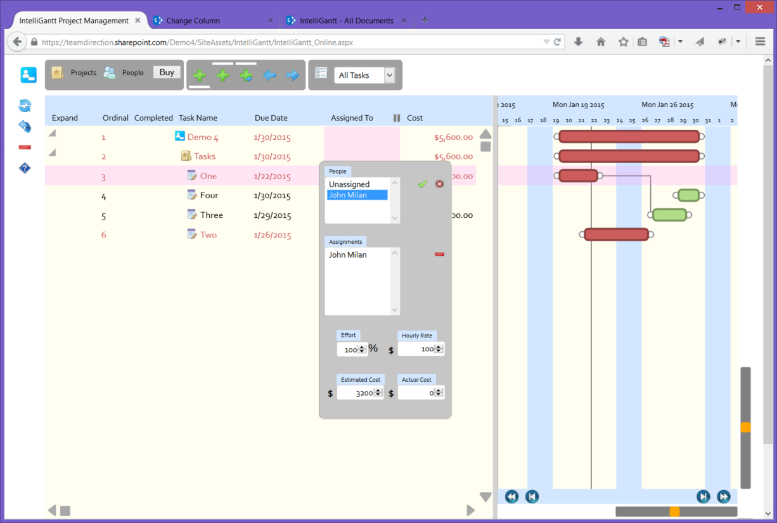Click due date 1/26/2015 of task Two
Screen dimensions: 777x523
[273, 236]
